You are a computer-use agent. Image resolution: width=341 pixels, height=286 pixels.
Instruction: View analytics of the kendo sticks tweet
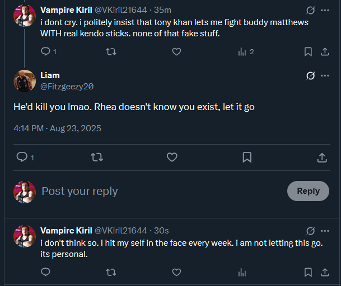pyautogui.click(x=242, y=52)
